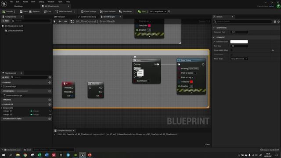Click Add button in My Blueprint panel
The image size is (281, 158).
click(5, 77)
